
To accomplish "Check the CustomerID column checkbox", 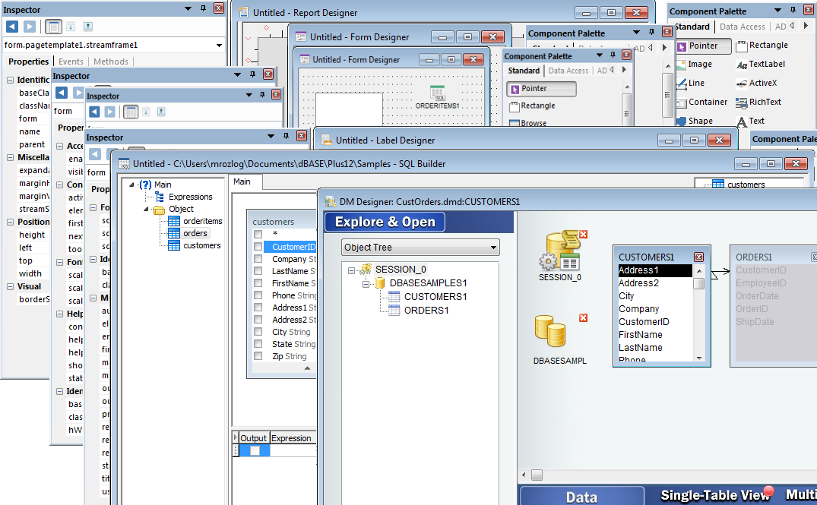I will [258, 247].
